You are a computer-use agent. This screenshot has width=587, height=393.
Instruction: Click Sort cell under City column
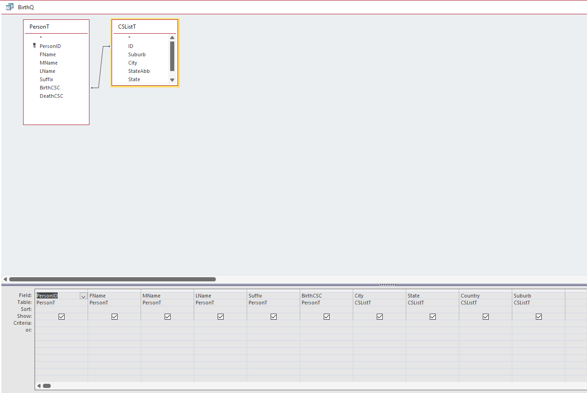pos(379,310)
